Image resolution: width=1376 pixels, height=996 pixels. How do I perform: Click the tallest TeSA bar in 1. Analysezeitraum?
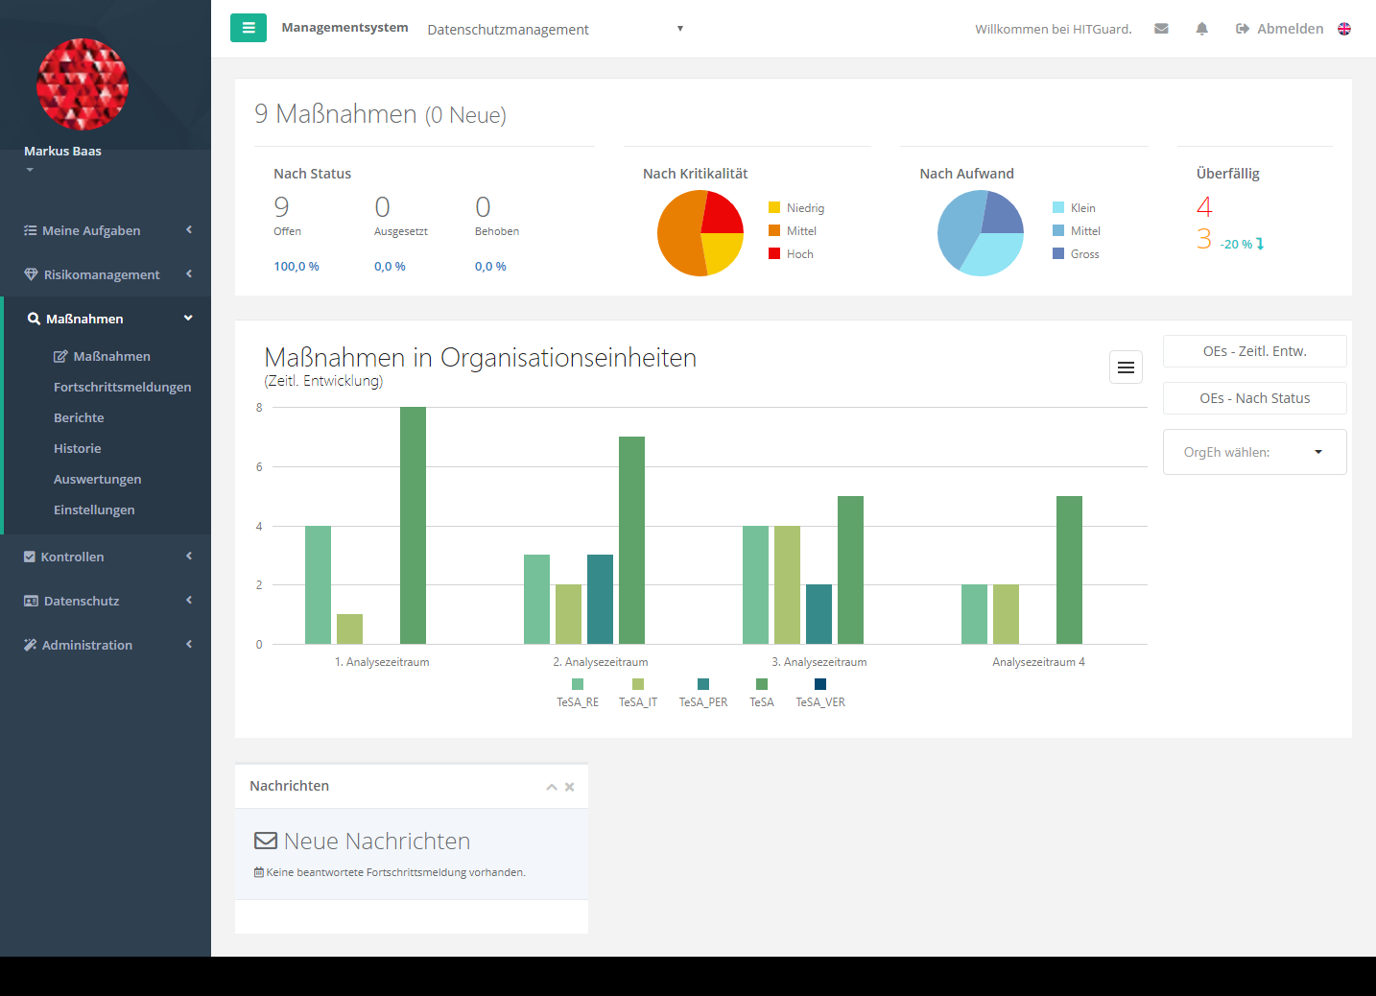coord(413,525)
